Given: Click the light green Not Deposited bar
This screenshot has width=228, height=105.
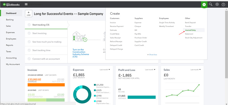Looking at the screenshot, I should (x=37, y=100).
